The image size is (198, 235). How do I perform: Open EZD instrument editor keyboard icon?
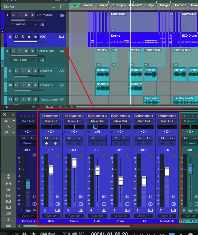tap(61, 37)
